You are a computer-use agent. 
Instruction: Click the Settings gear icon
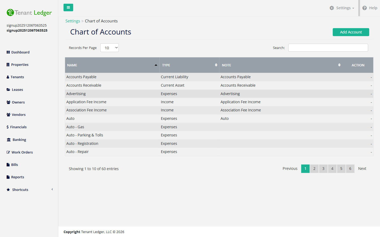332,8
